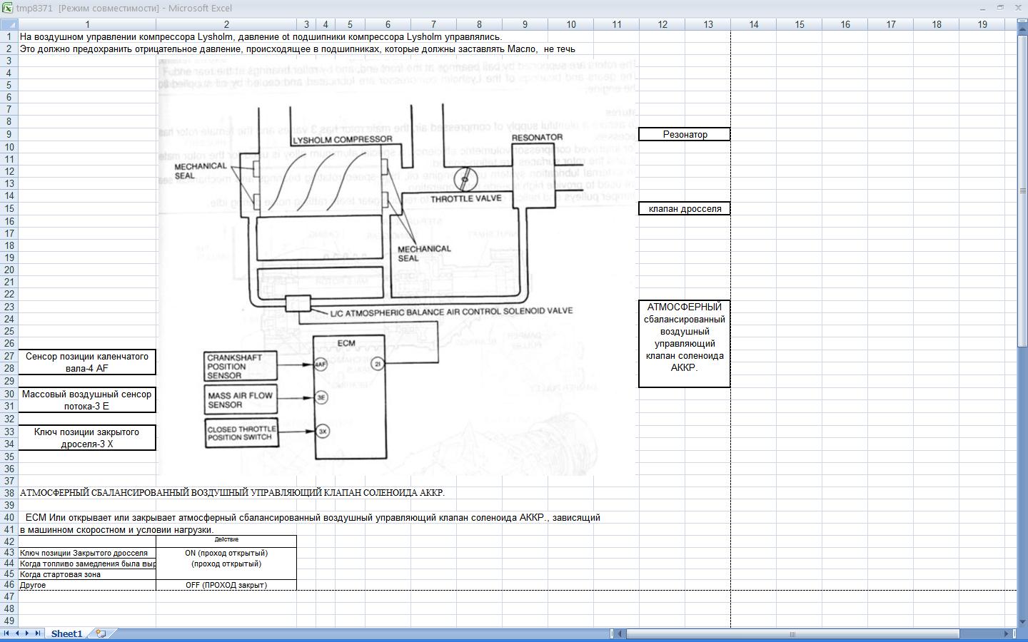The height and width of the screenshot is (642, 1028).
Task: Click the text 'в машинном скоростном и условии нагрузки.'
Action: click(x=116, y=530)
